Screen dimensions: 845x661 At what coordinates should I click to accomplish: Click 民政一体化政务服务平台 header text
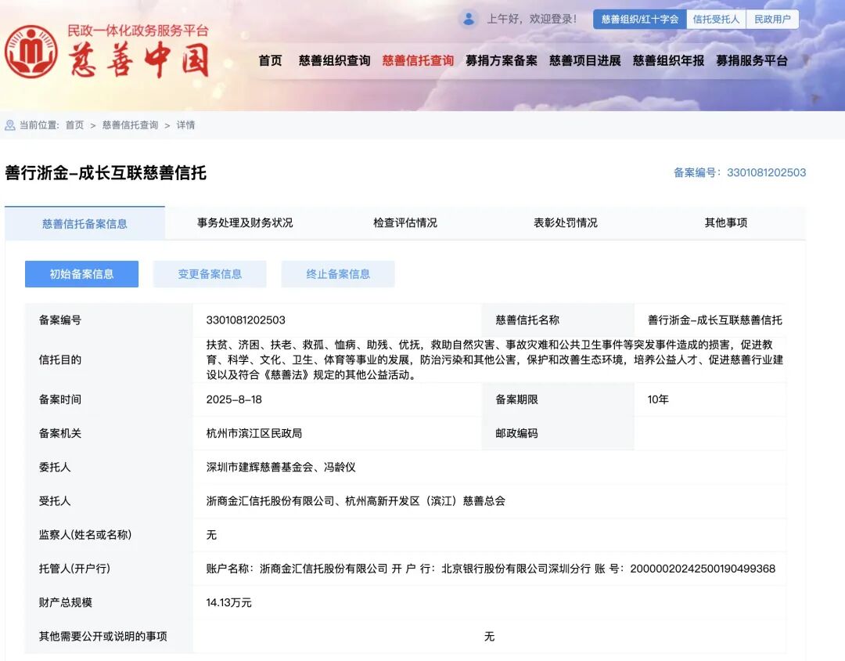[x=138, y=31]
